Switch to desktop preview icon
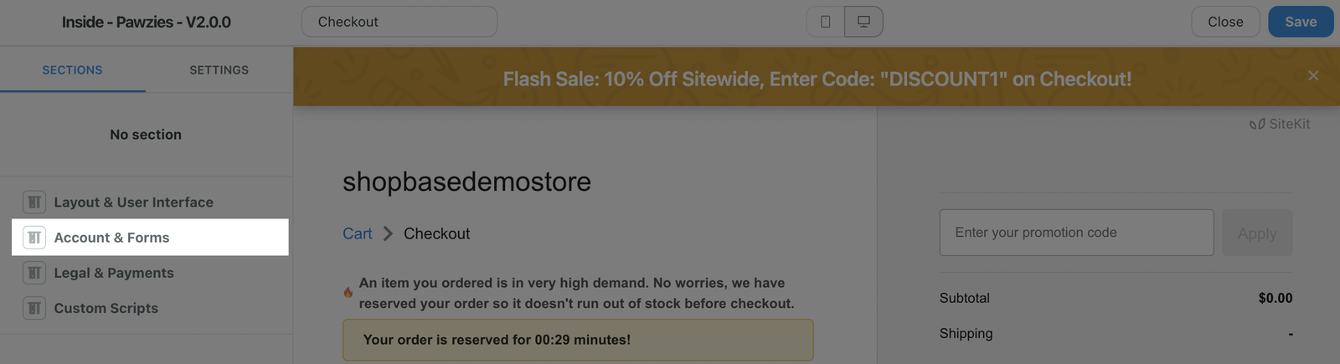Screen dimensions: 1340x364 [x=863, y=22]
